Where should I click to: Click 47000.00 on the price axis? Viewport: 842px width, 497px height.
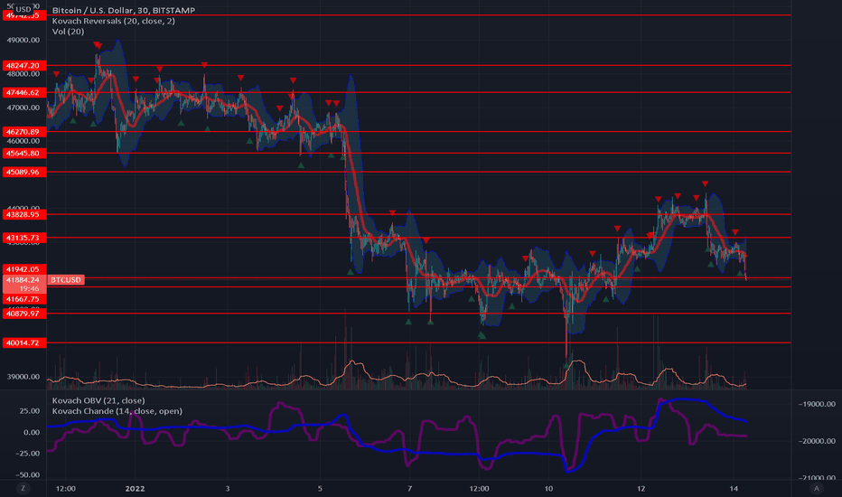(x=23, y=108)
